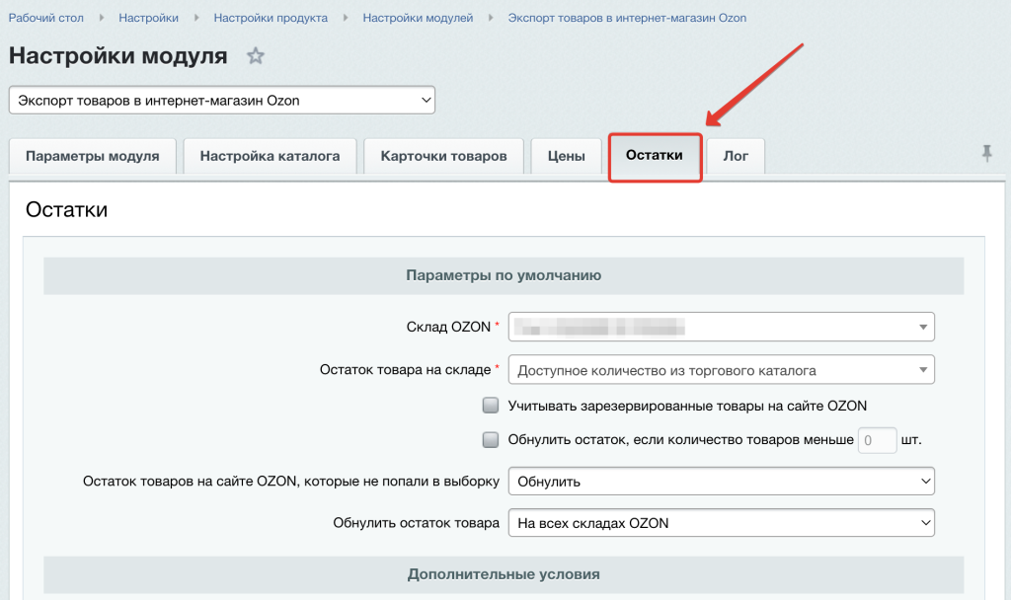Viewport: 1011px width, 600px height.
Task: Select the highlighted 'Остатки' tab
Action: [x=655, y=156]
